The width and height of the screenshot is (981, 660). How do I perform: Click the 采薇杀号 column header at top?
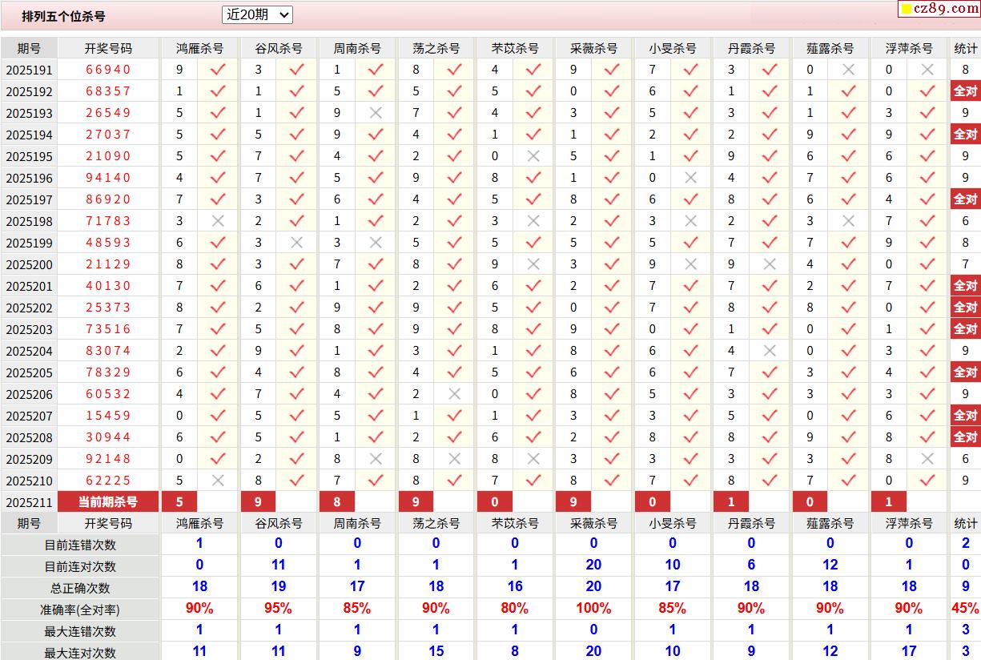click(x=594, y=48)
